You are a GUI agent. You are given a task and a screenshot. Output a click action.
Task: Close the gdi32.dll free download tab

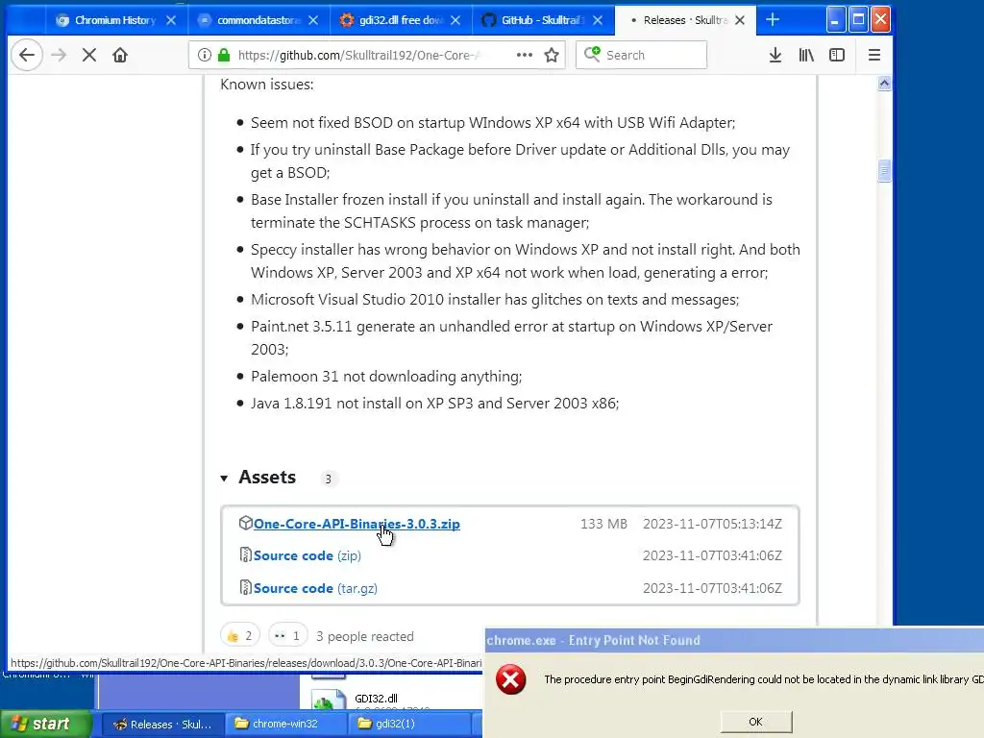click(x=455, y=21)
